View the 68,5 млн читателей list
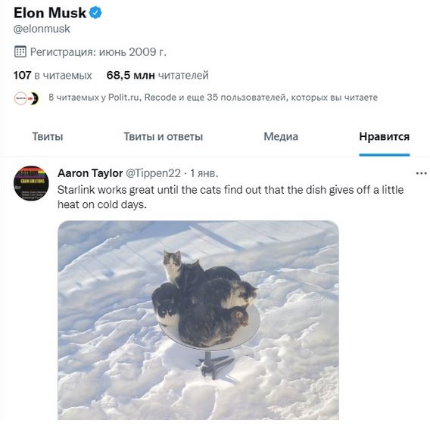This screenshot has width=430, height=426. [157, 76]
